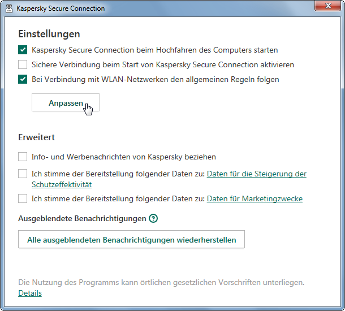Screen dimensions: 345x311
Task: Click the Anpassen button
Action: (66, 102)
